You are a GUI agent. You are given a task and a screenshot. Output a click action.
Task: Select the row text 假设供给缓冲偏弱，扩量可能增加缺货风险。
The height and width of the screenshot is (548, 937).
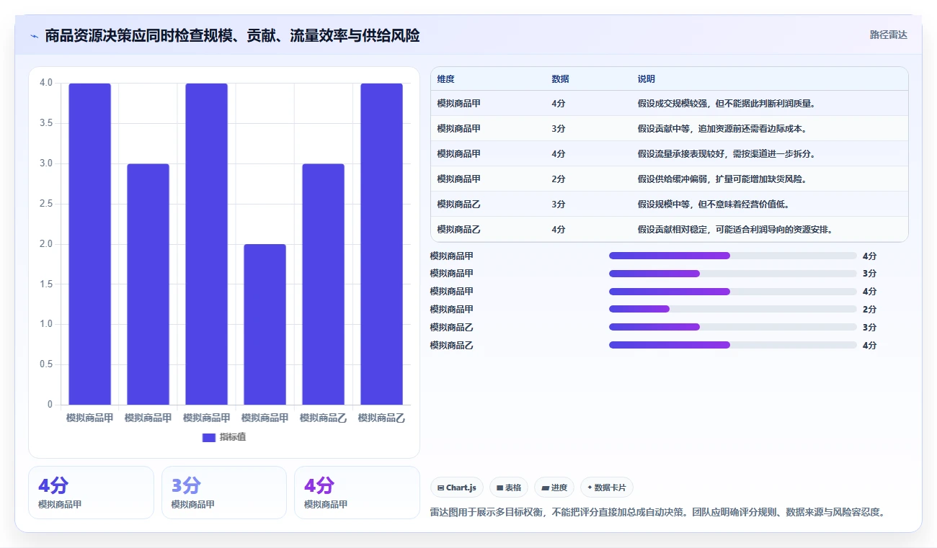(722, 179)
